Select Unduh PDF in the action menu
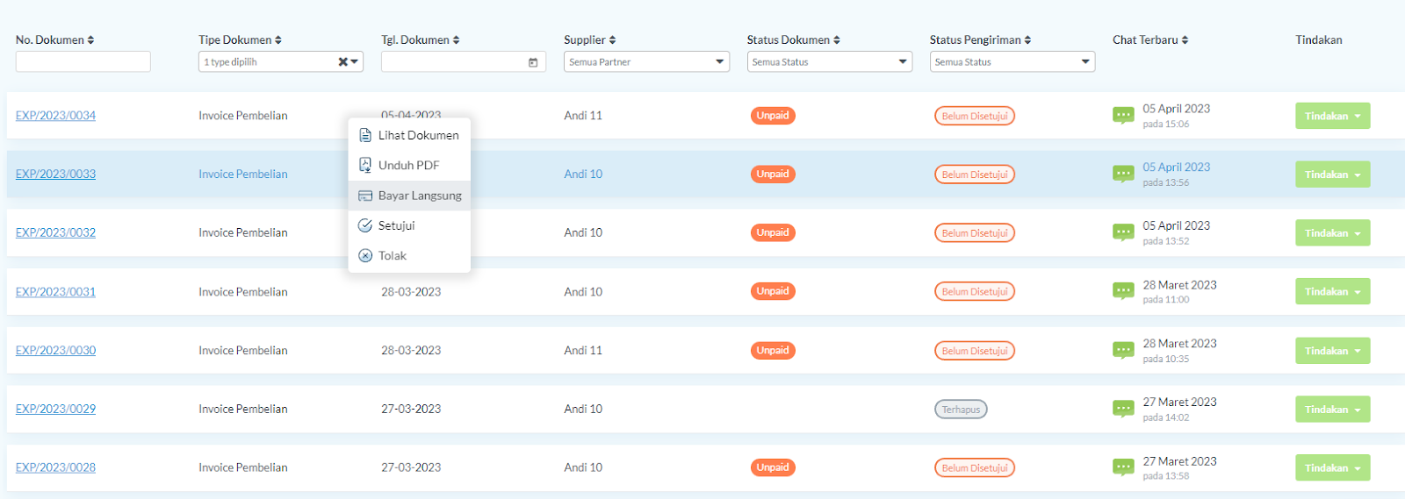Image resolution: width=1405 pixels, height=499 pixels. [x=409, y=165]
